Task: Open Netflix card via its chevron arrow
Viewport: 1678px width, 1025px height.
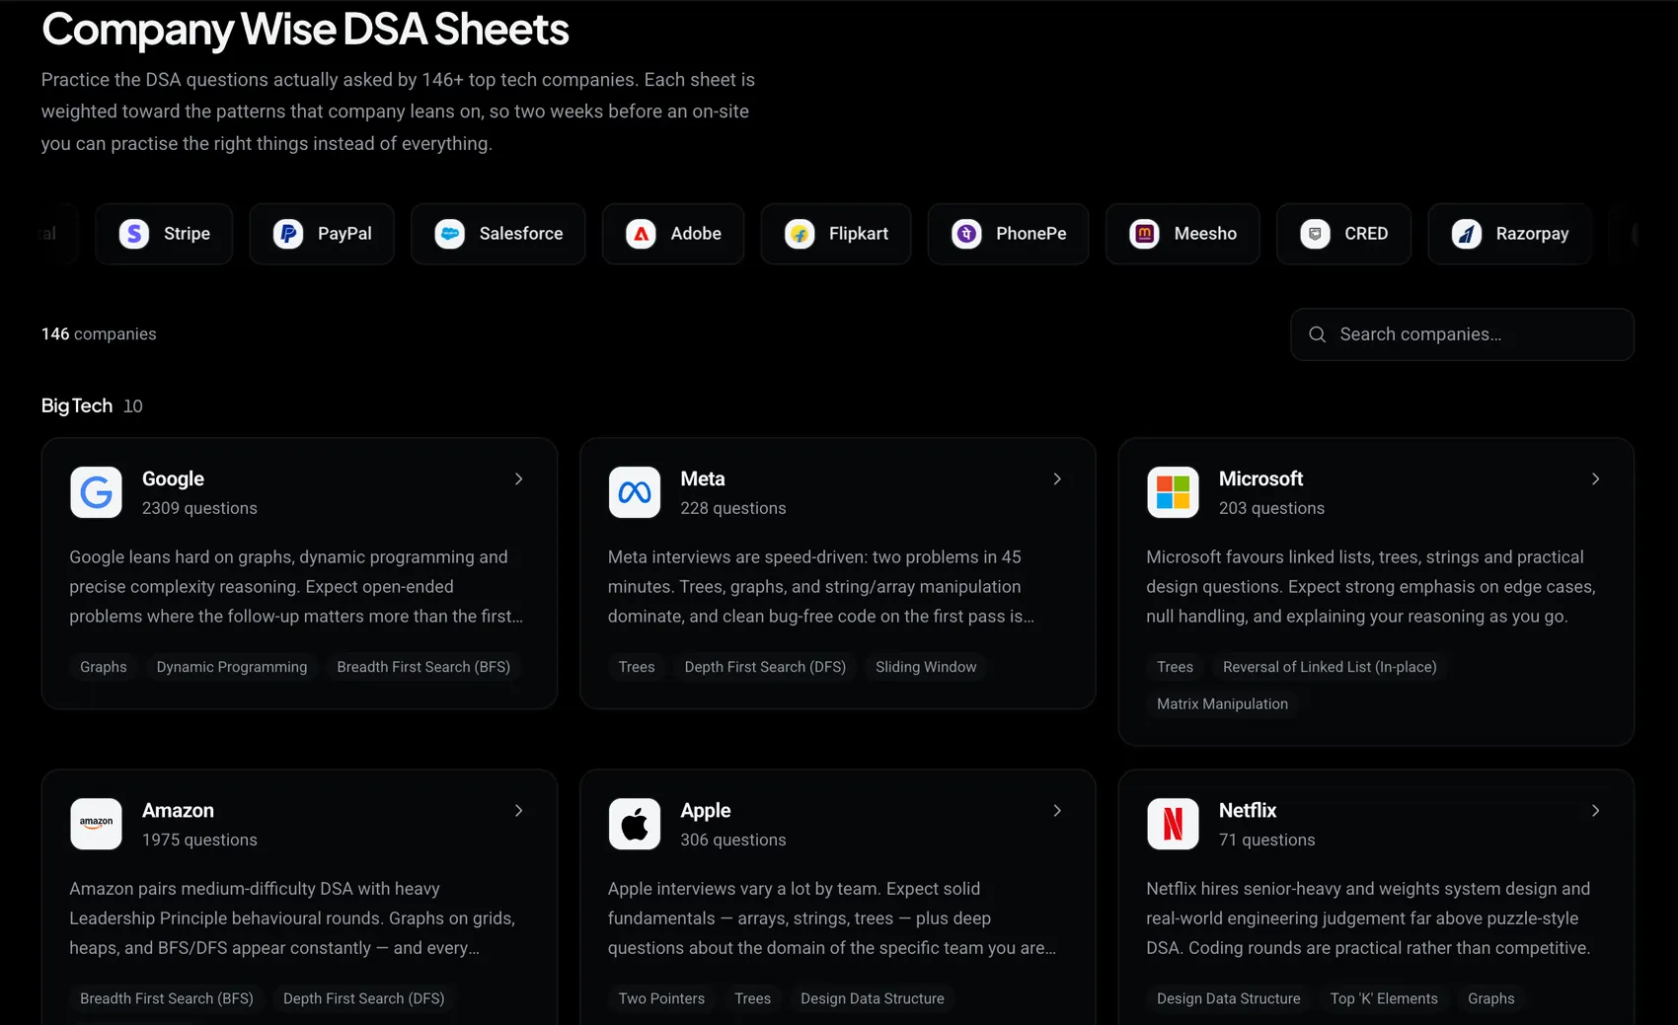Action: (1596, 810)
